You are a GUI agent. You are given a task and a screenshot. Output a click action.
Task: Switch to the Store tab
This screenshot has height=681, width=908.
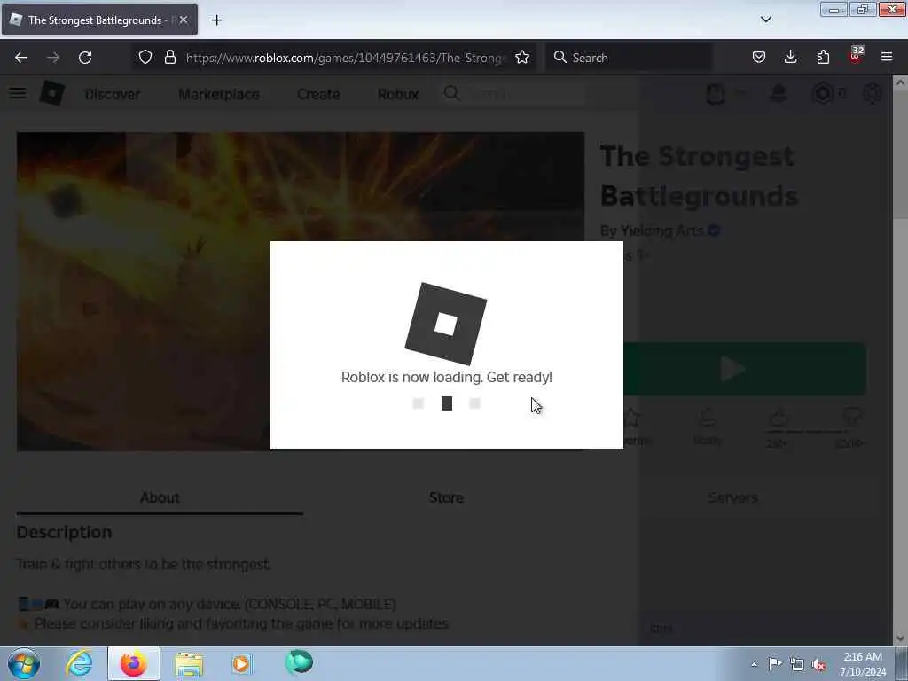(x=447, y=498)
